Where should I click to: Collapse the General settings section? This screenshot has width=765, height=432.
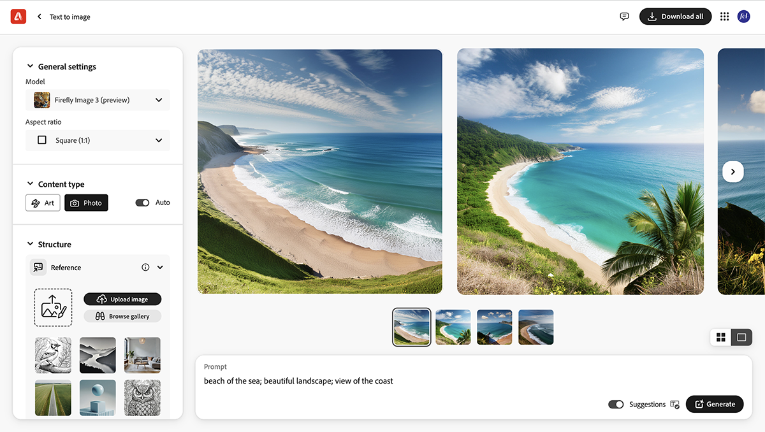point(29,66)
